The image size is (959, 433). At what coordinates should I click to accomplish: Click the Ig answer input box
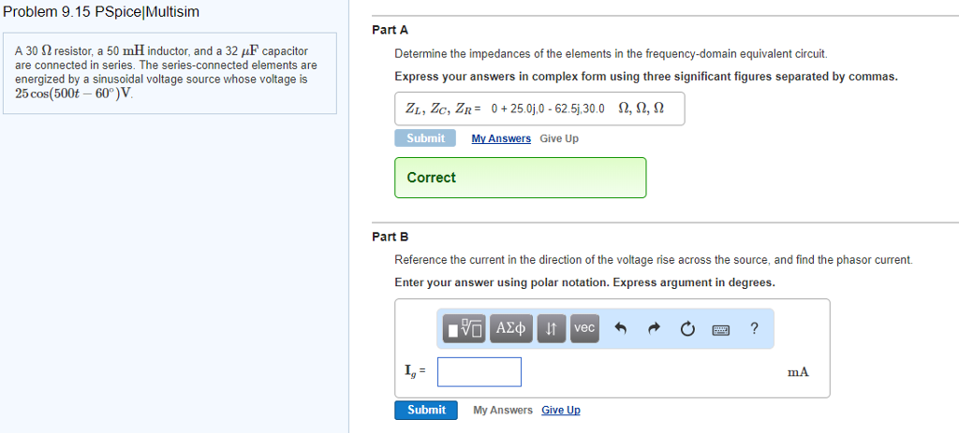coord(479,372)
